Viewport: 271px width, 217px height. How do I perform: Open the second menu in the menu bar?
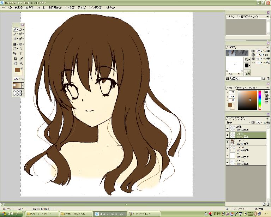tap(18, 7)
